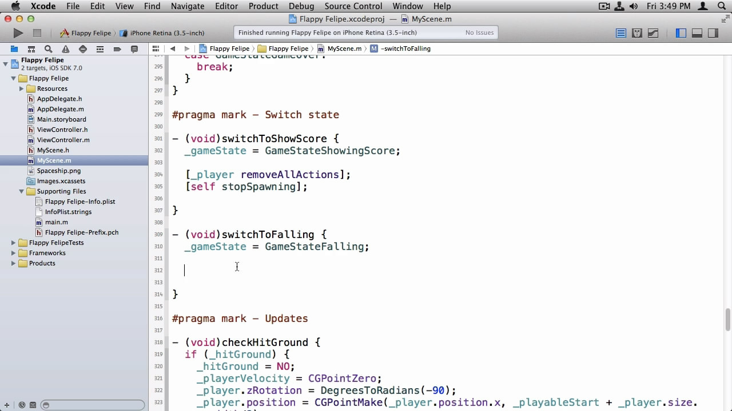Viewport: 732px width, 411px height.
Task: Open the Breakpoint navigator
Action: coord(117,49)
